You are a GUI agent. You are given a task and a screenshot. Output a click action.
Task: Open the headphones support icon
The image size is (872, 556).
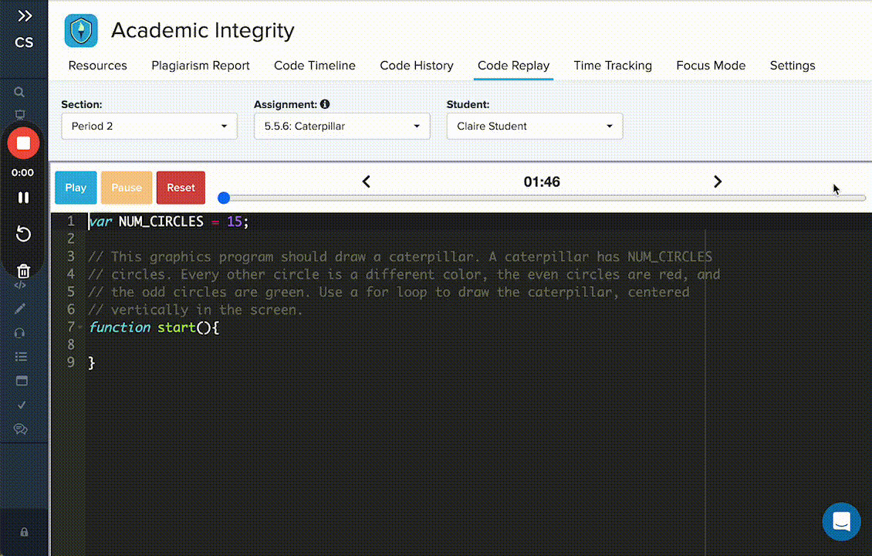21,333
